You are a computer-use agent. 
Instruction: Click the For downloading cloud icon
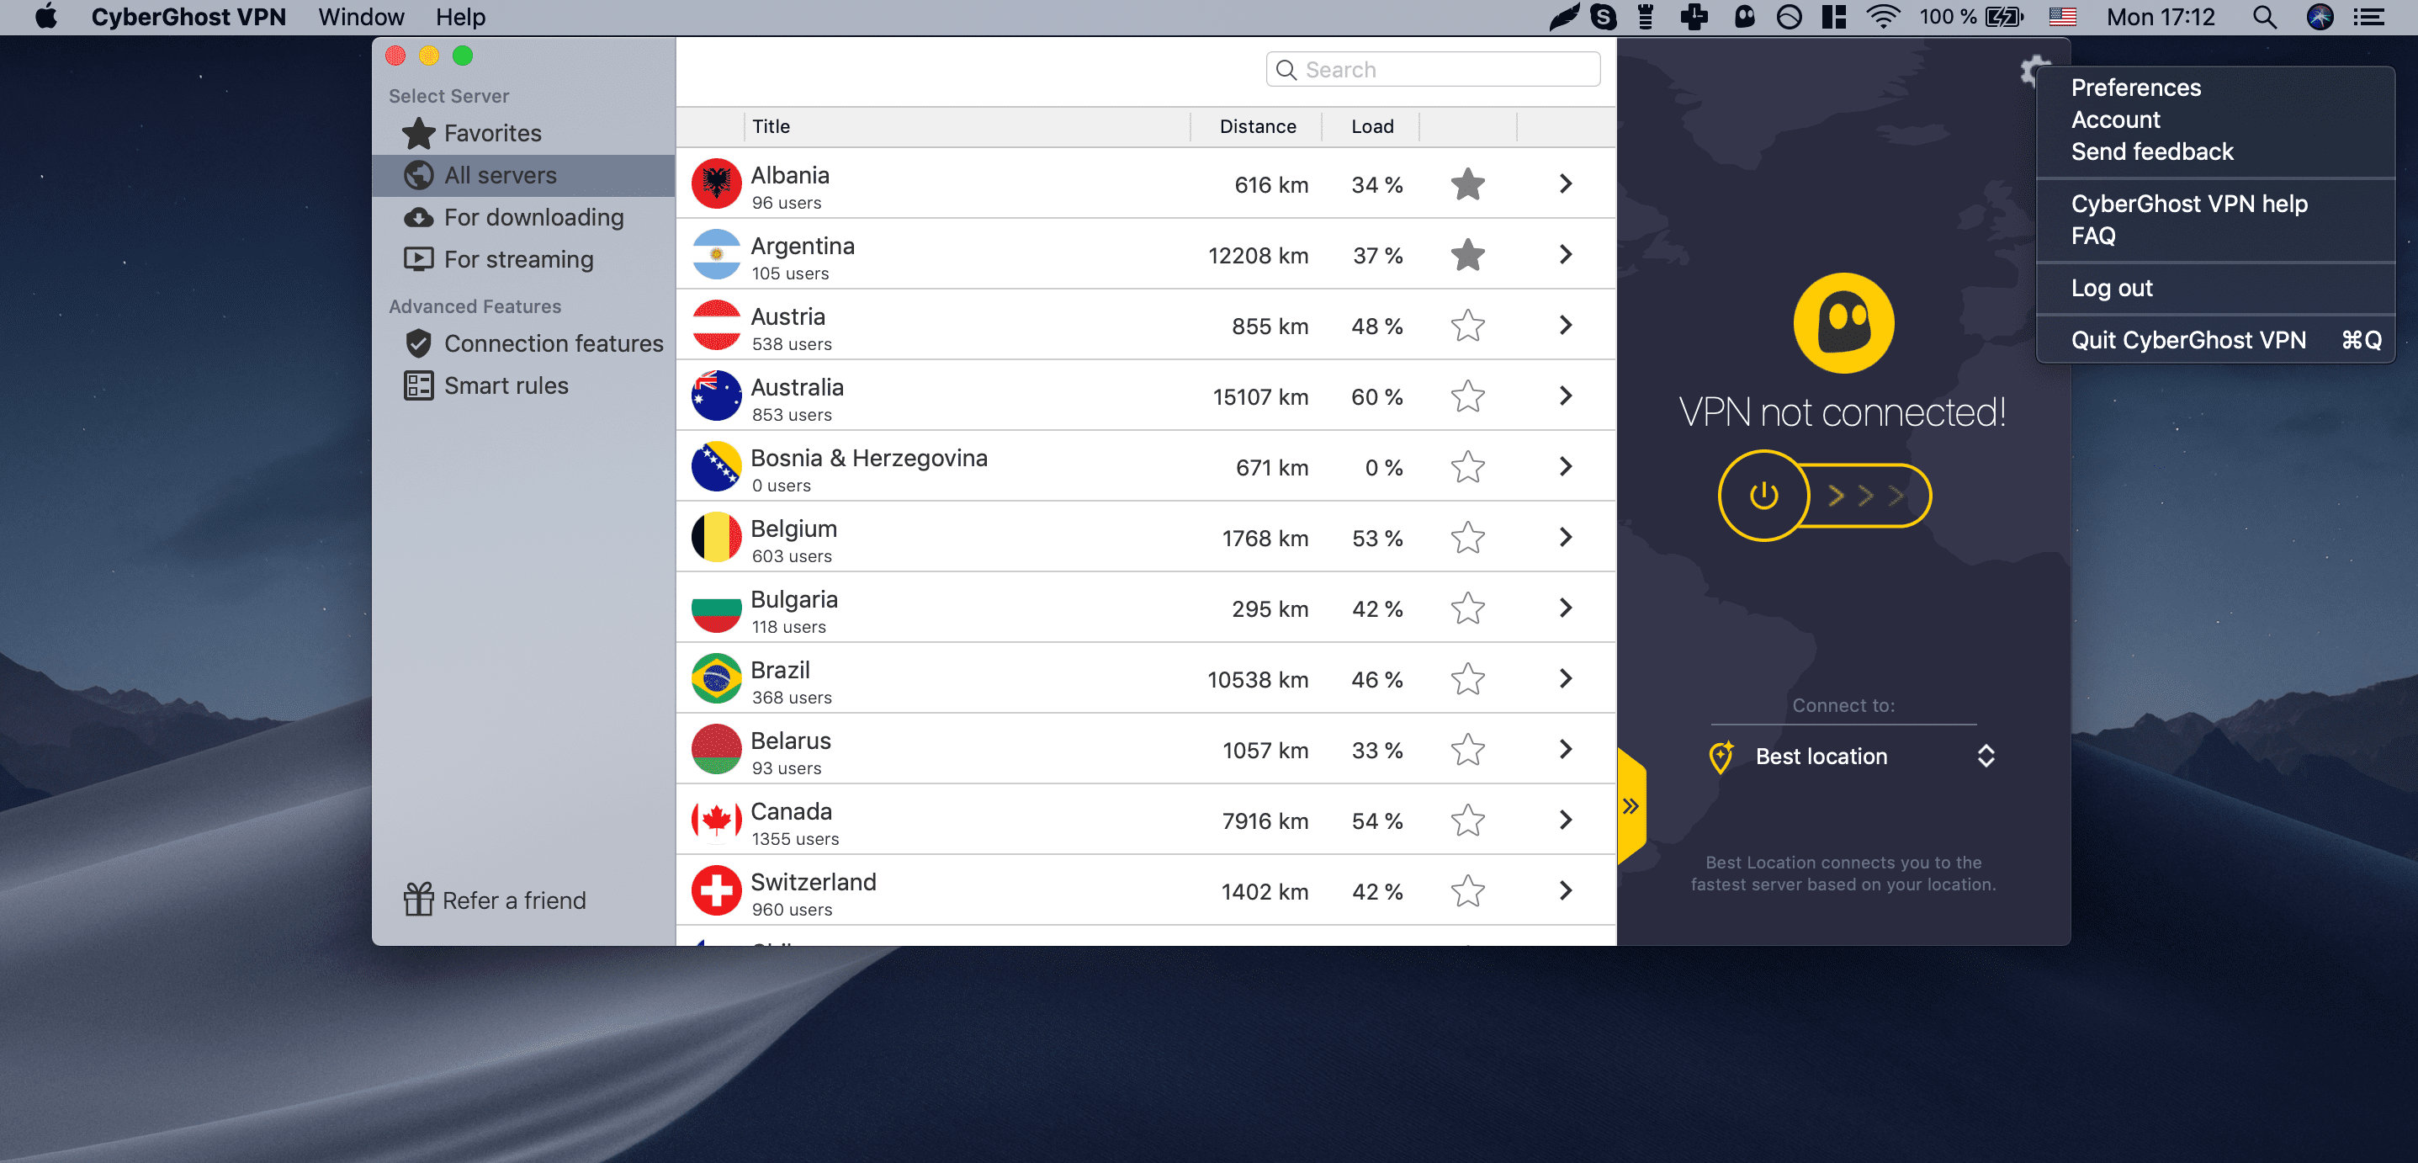419,218
